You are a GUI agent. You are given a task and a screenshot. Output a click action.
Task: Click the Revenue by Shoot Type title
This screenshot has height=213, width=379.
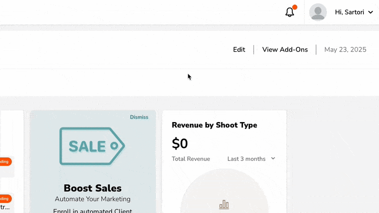click(214, 125)
